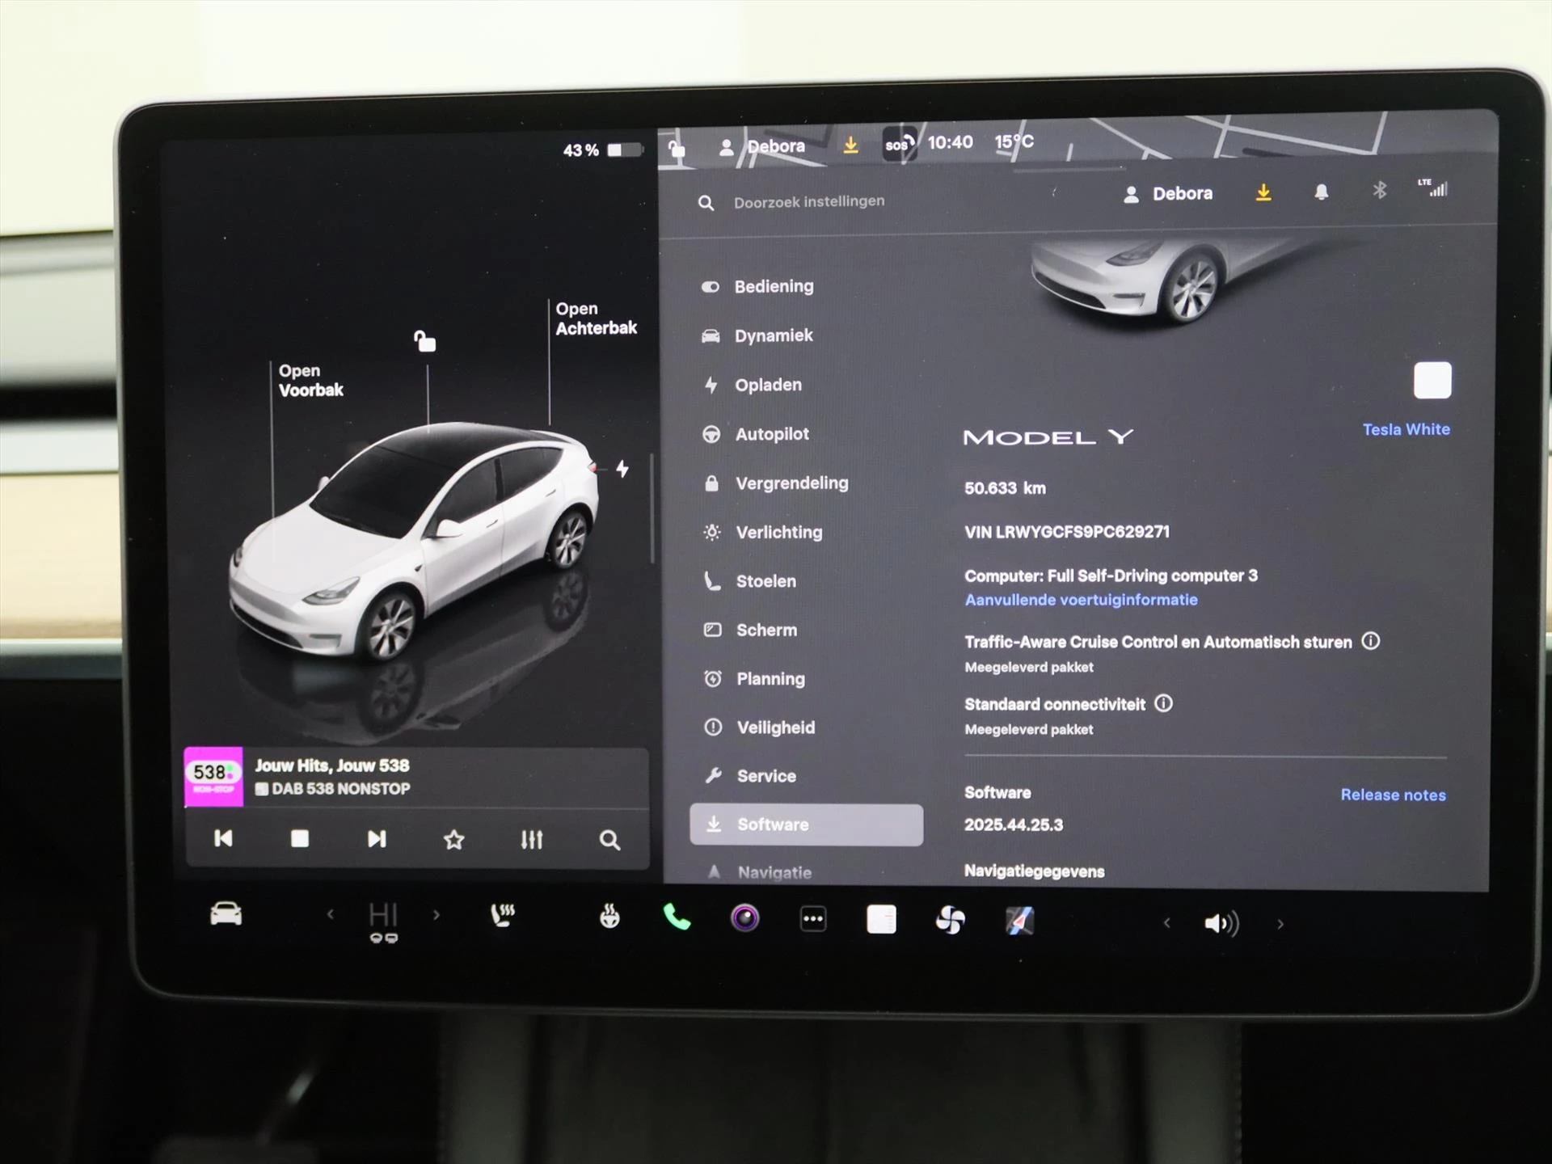Open the Release notes link
Screen dimensions: 1552x1164
pos(1393,795)
